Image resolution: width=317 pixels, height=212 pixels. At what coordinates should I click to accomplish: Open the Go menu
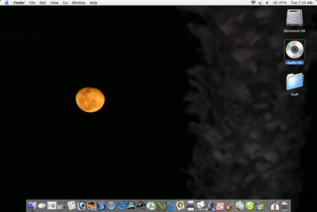65,3
